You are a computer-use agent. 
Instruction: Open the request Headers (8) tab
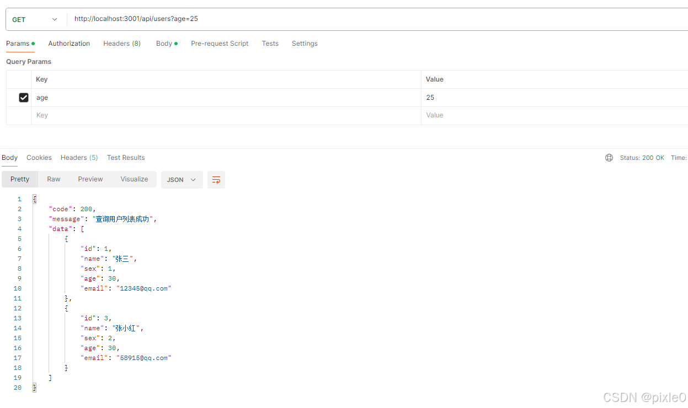pyautogui.click(x=122, y=44)
